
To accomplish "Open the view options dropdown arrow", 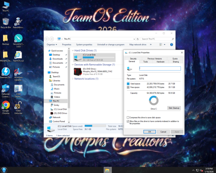I will [x=165, y=45].
